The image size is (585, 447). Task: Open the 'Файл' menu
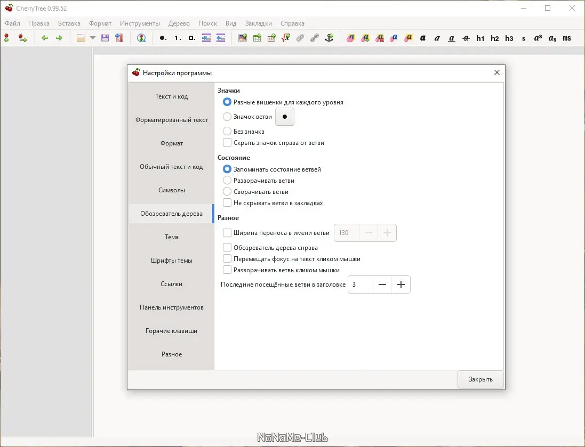click(12, 23)
